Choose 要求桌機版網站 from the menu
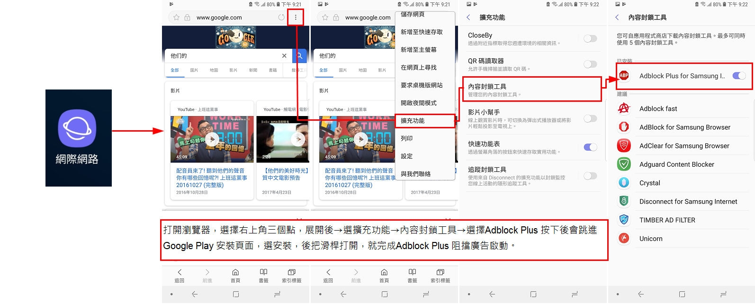This screenshot has height=304, width=755. 425,85
